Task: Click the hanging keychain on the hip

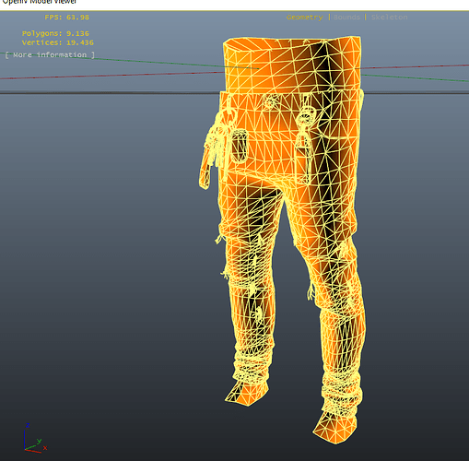Action: (214, 148)
